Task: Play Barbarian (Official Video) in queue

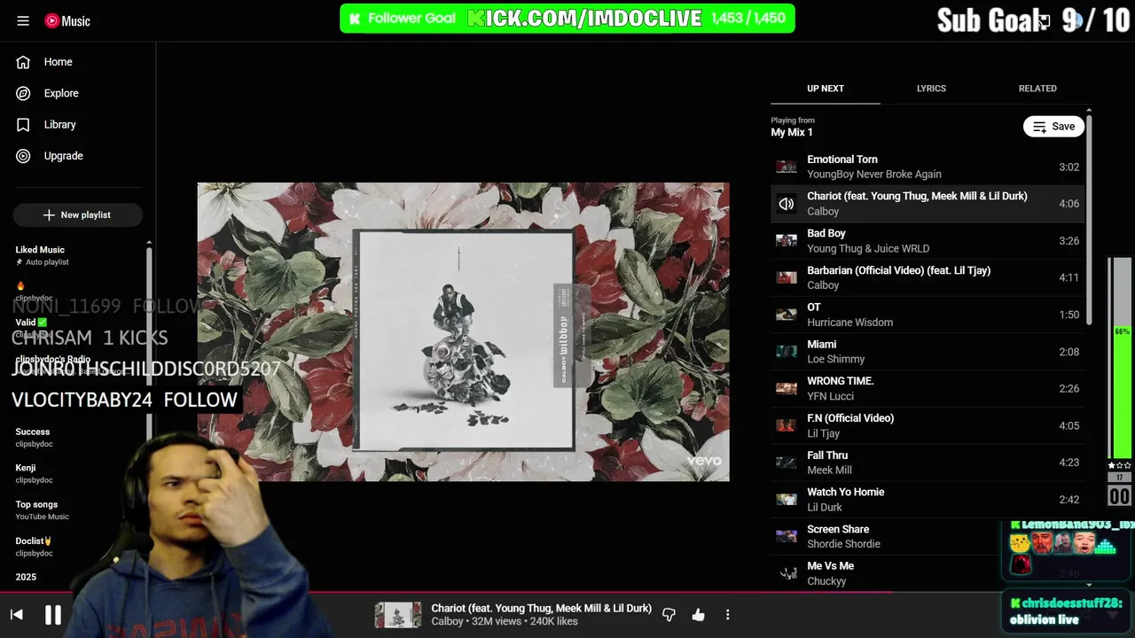Action: point(928,277)
